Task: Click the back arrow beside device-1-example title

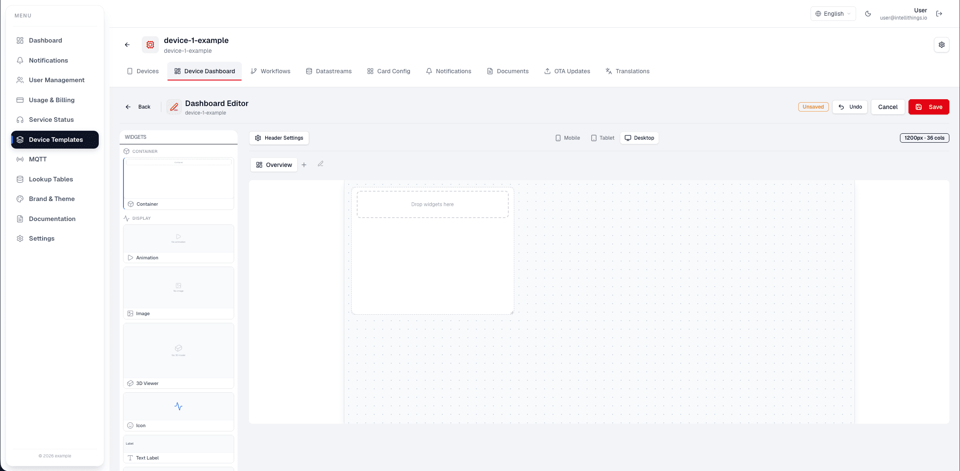Action: (x=127, y=45)
